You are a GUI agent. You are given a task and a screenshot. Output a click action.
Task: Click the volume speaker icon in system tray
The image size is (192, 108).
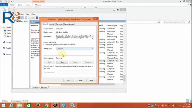click(179, 105)
